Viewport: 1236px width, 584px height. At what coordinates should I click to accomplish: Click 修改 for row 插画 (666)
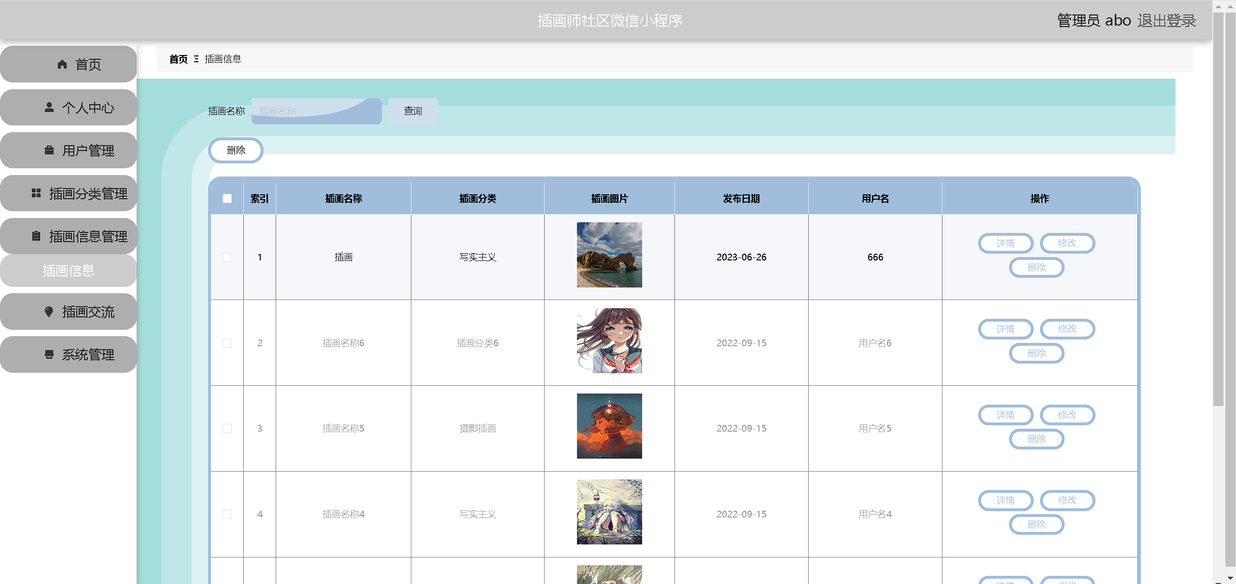1067,243
